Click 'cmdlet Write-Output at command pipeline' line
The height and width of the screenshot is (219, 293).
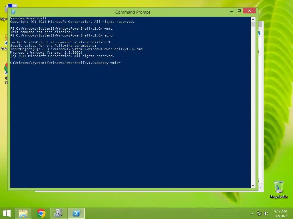pos(60,42)
